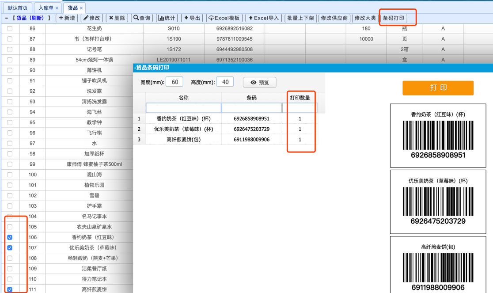Click the 条码打印 barcode print button
Screen dimensions: 493x293
(394, 18)
